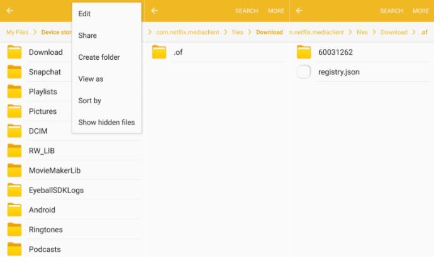This screenshot has height=263, width=434.
Task: Open the View as option
Action: tap(91, 79)
